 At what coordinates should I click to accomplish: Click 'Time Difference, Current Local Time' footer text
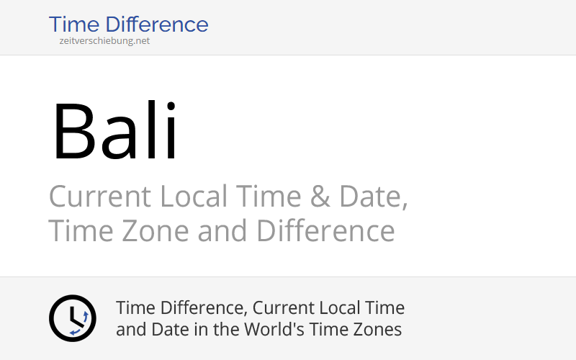pos(260,308)
